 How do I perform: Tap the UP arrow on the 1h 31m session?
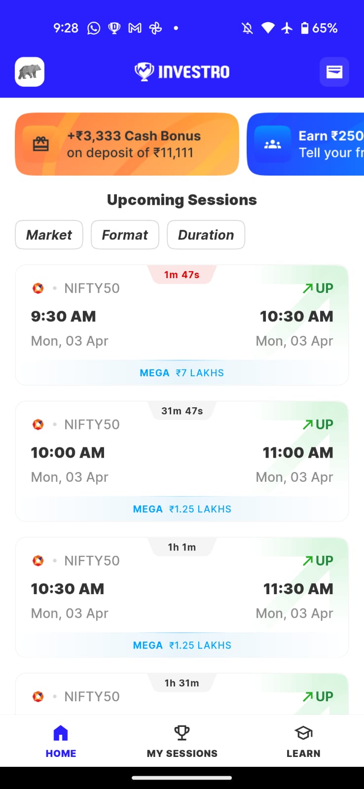click(318, 697)
